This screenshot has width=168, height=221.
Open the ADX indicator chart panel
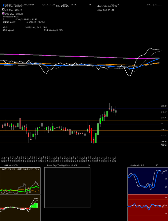[20, 181]
